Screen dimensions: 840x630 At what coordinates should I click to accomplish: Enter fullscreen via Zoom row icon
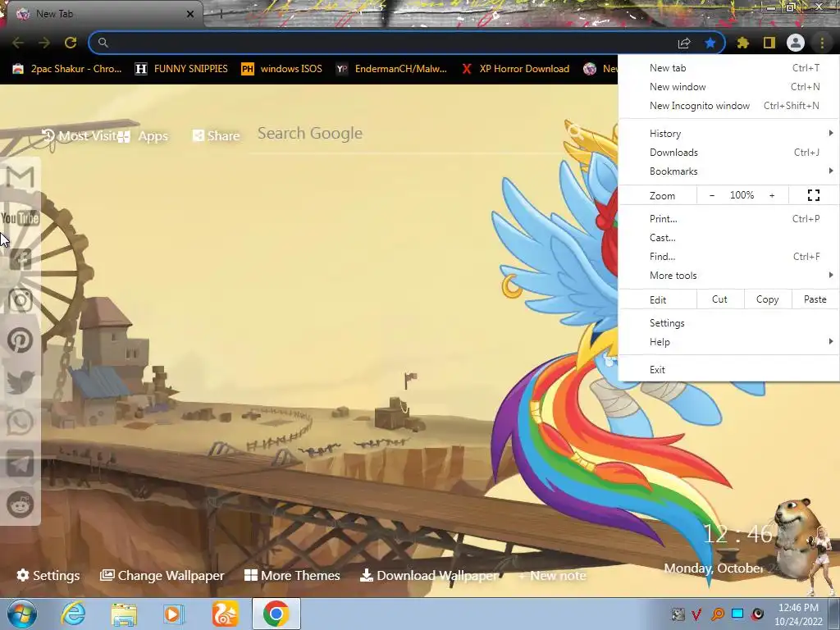point(813,195)
